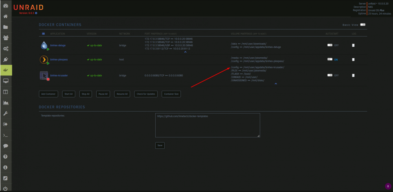Image resolution: width=393 pixels, height=192 pixels.
Task: Click the Uptime value in the header
Action: coord(380,14)
